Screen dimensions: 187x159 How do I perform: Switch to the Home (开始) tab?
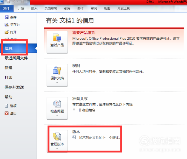tap(21, 8)
